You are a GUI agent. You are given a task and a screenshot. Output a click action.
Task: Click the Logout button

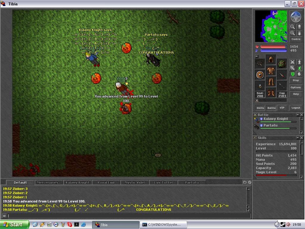(x=296, y=108)
